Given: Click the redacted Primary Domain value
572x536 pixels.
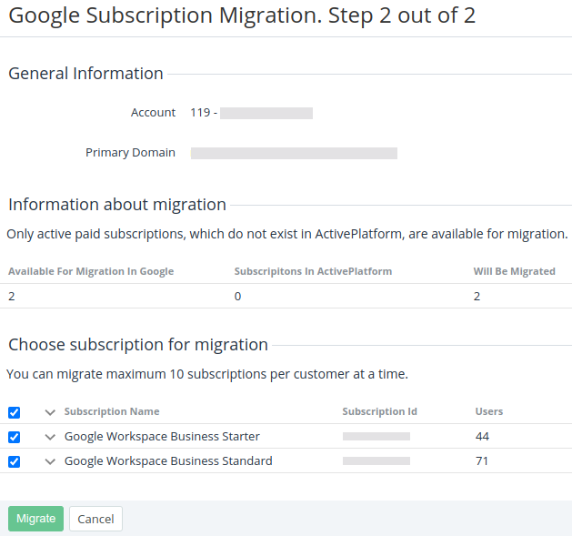Looking at the screenshot, I should (x=294, y=154).
